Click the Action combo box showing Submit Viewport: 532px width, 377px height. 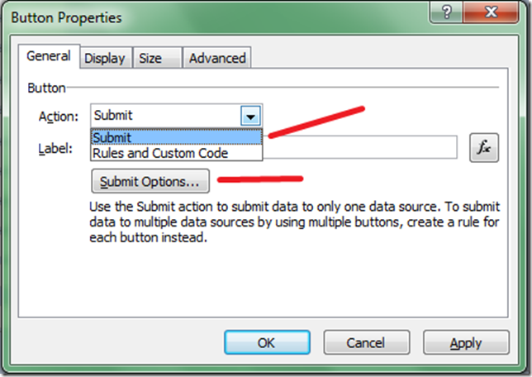tap(165, 116)
